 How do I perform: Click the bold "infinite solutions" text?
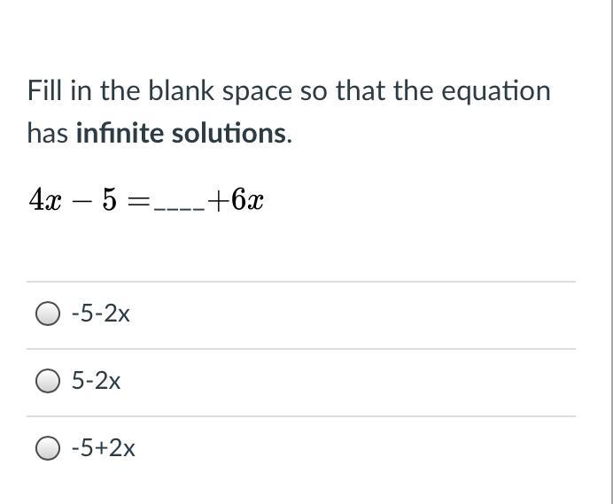[182, 133]
